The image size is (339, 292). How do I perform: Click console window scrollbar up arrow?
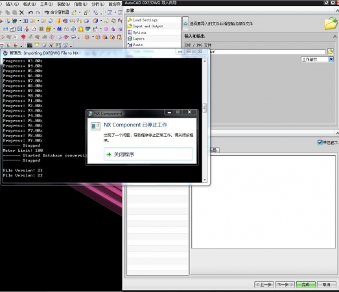(x=205, y=61)
